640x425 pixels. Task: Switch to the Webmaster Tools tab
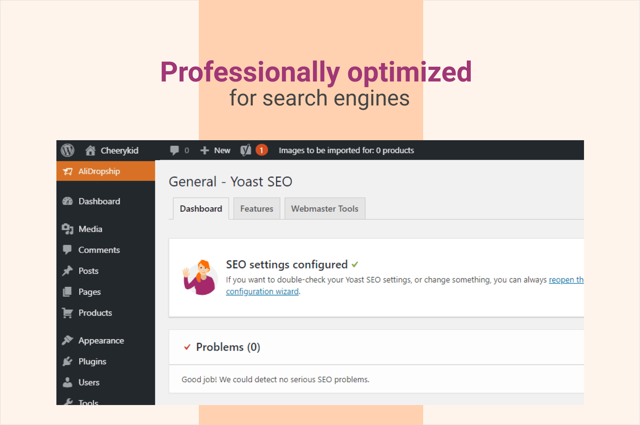324,209
